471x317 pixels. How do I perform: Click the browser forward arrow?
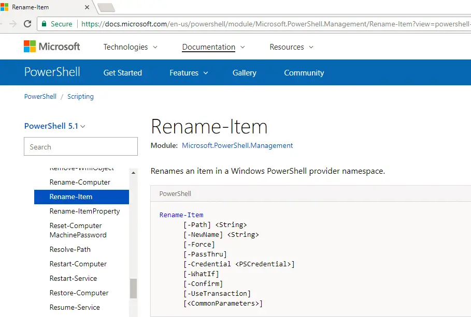tap(13, 24)
